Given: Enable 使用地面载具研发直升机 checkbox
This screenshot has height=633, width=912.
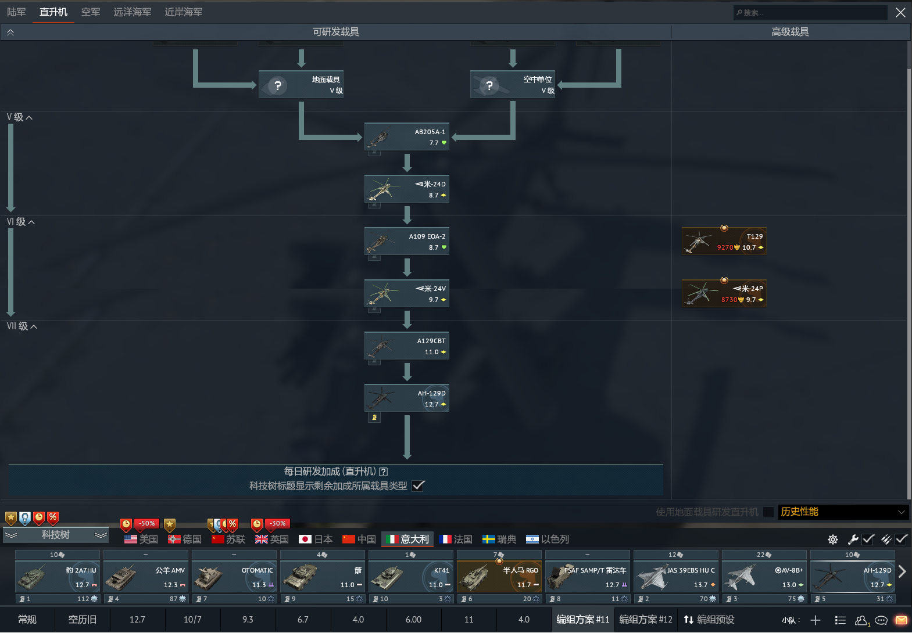Looking at the screenshot, I should (x=768, y=512).
